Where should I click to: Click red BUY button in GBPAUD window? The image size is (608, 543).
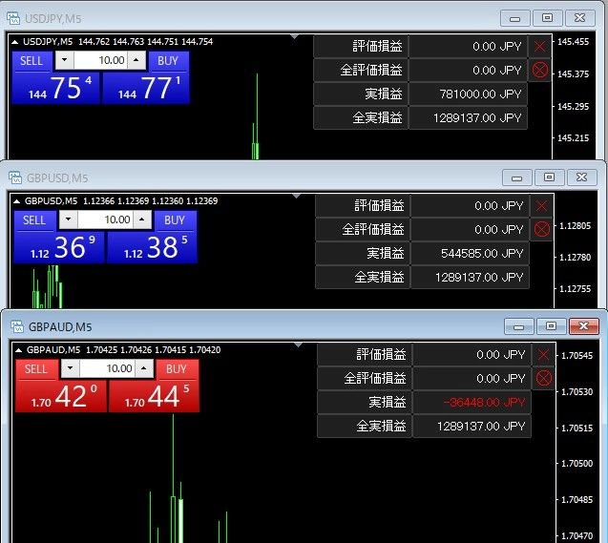click(177, 369)
